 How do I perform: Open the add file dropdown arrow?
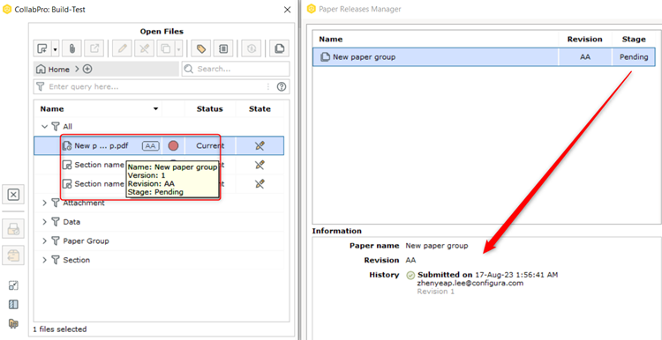56,48
